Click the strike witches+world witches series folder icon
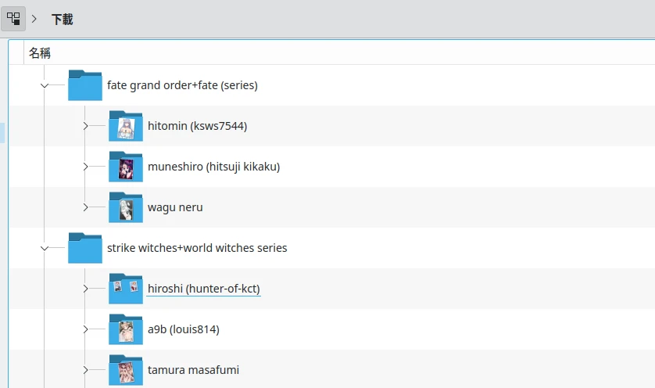The height and width of the screenshot is (388, 655). pos(85,248)
